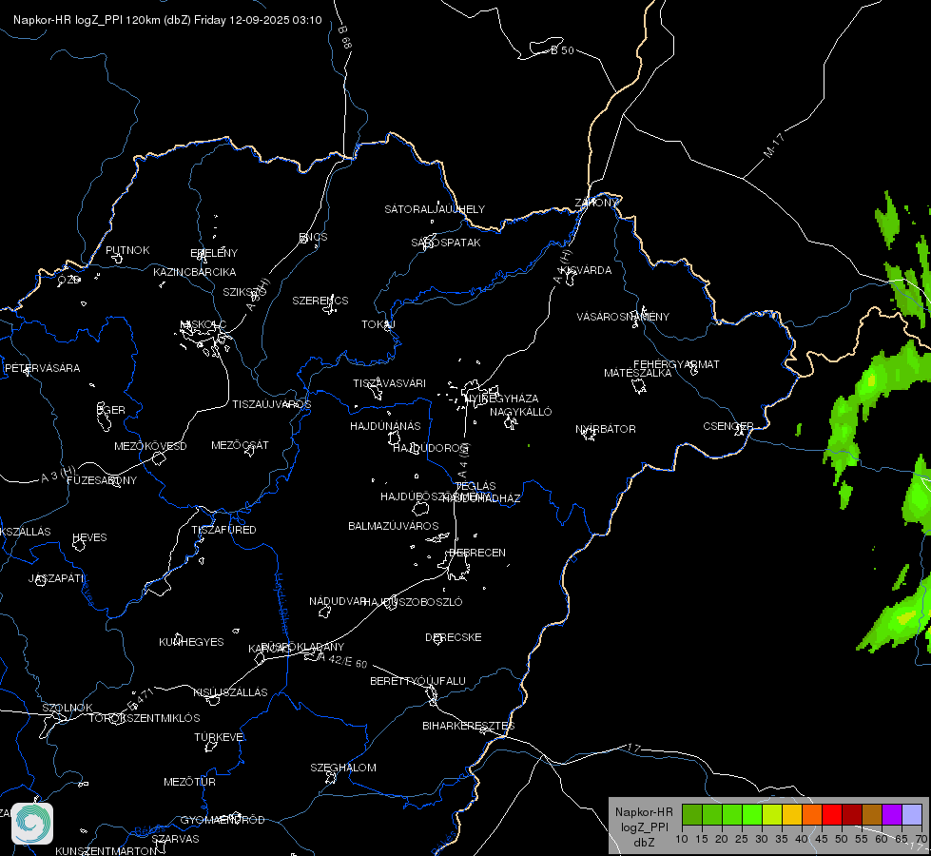Click the 35 dBZ yellow legend swatch
931x856 pixels.
click(x=772, y=814)
